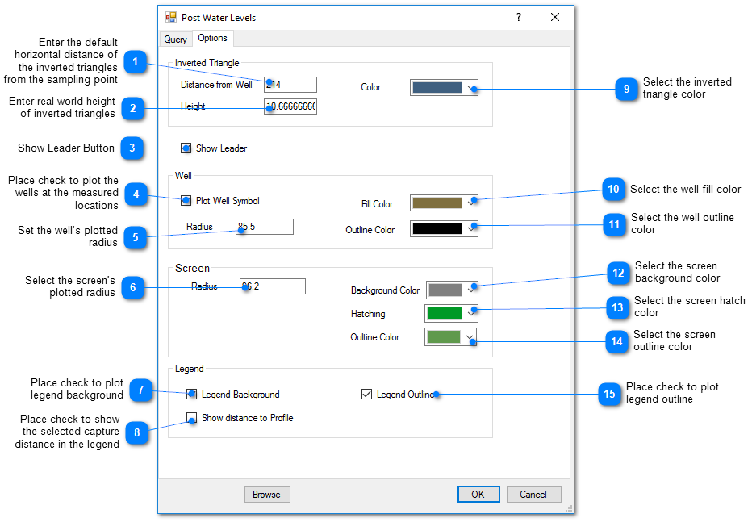The width and height of the screenshot is (752, 522).
Task: Click the Post Water Levels window icon
Action: pos(170,17)
